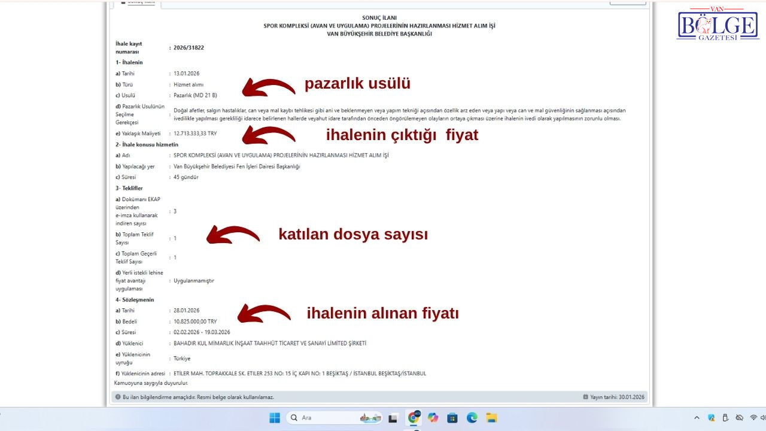This screenshot has width=766, height=431.
Task: Click the info icon in the notice footer
Action: pyautogui.click(x=117, y=397)
